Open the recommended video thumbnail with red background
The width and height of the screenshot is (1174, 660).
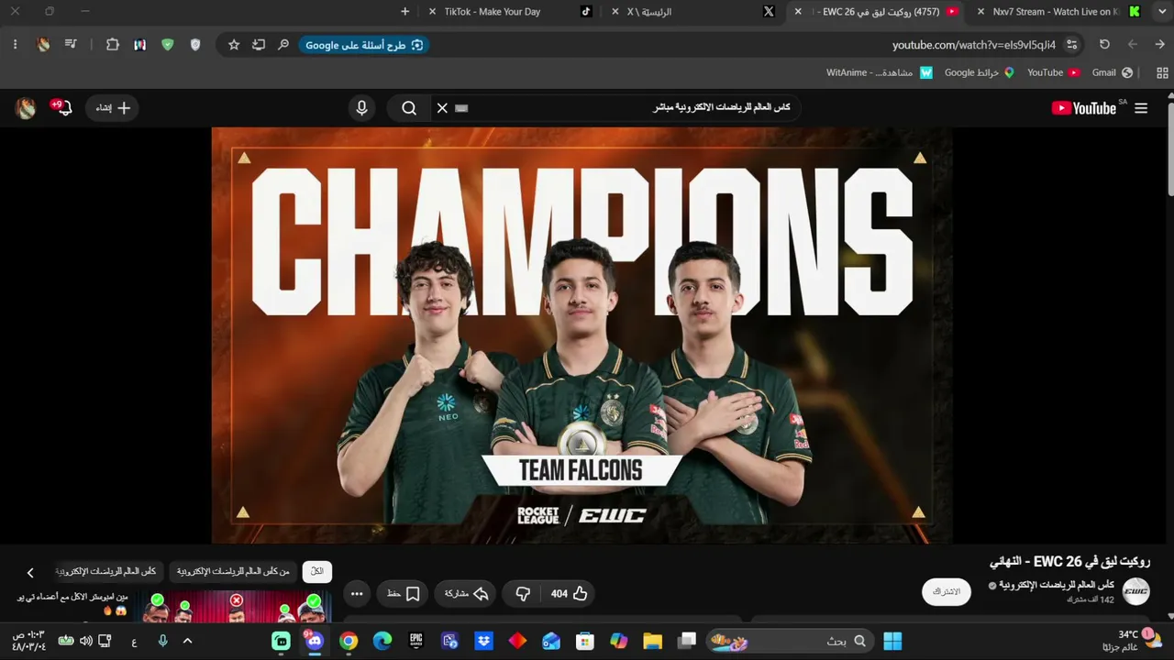234,607
